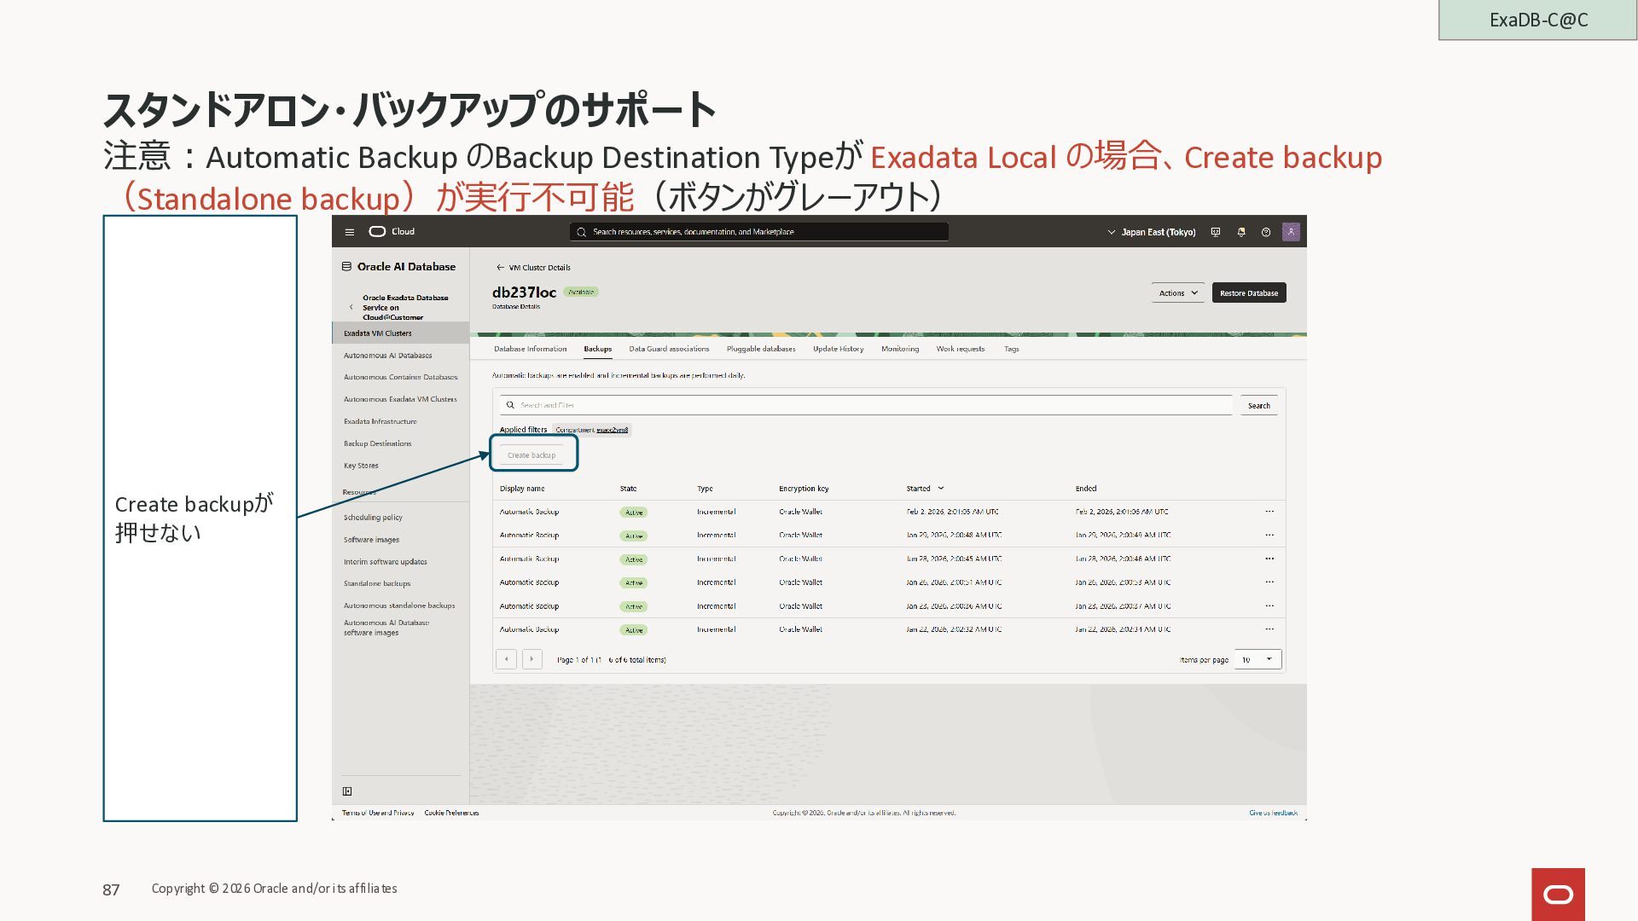
Task: Switch to the Data Guard associations tab
Action: pos(669,349)
